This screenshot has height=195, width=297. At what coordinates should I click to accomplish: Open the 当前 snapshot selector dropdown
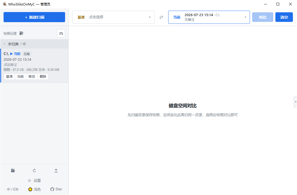[x=209, y=17]
